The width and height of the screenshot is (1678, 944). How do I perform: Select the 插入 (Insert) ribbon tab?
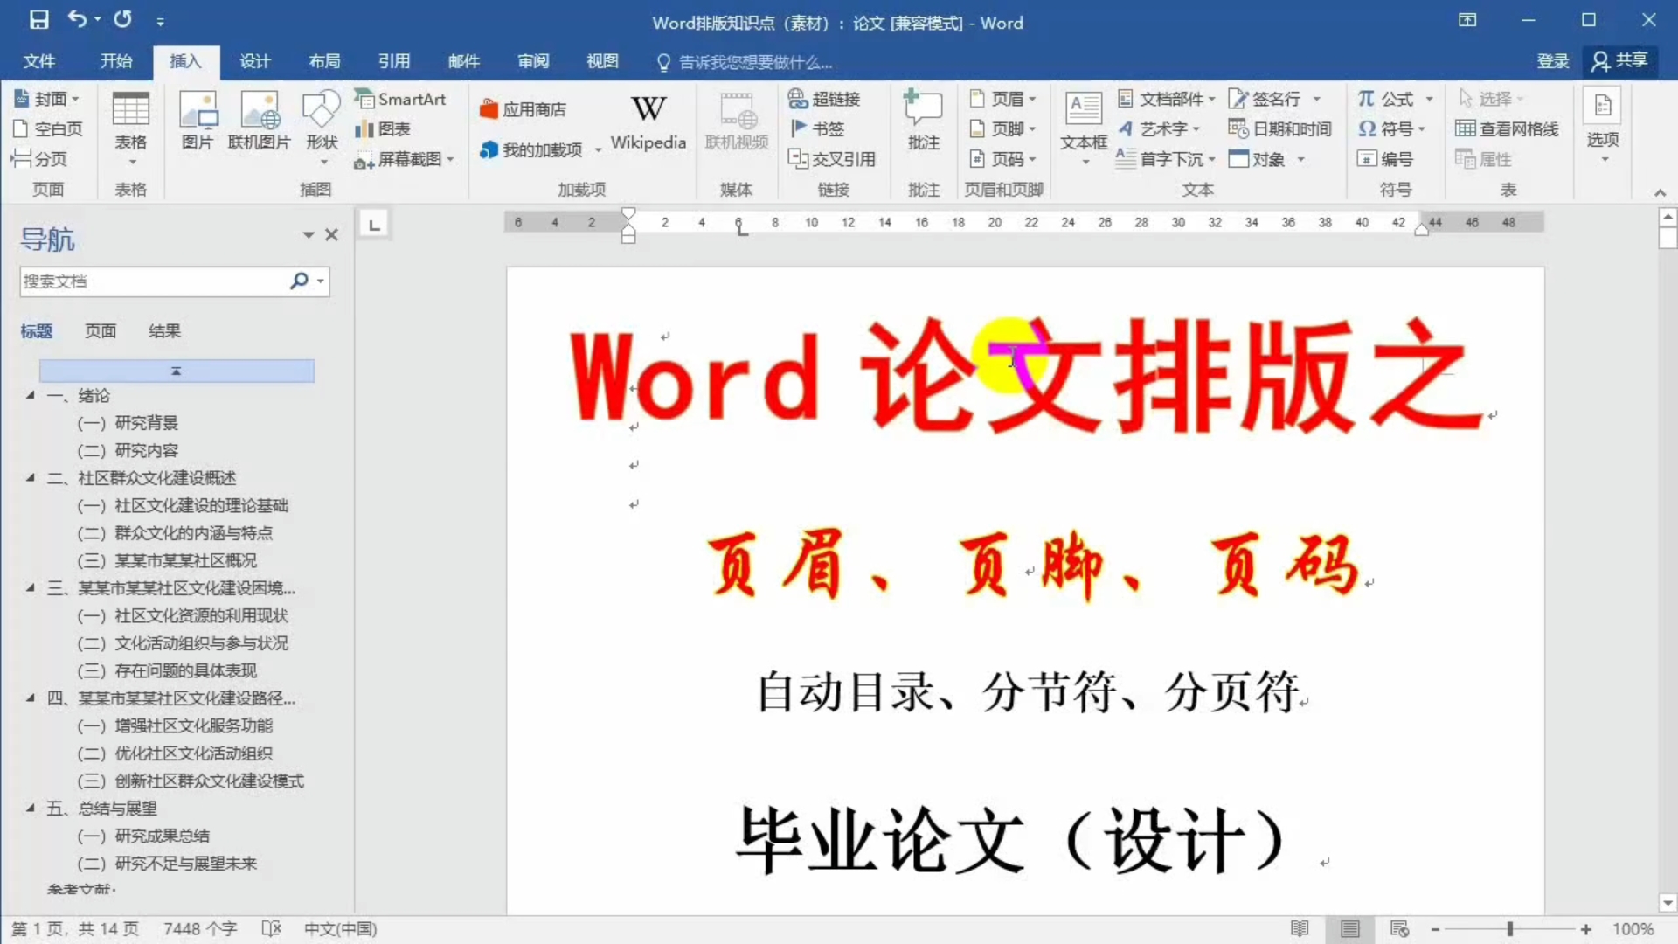point(184,61)
